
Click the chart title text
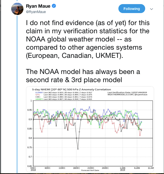pos(71,90)
